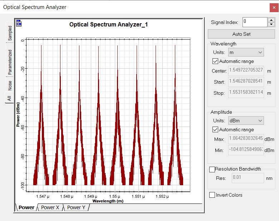Toggle Wavelength Automatic range checkbox
Screen dimensions: 279x221
(215, 61)
